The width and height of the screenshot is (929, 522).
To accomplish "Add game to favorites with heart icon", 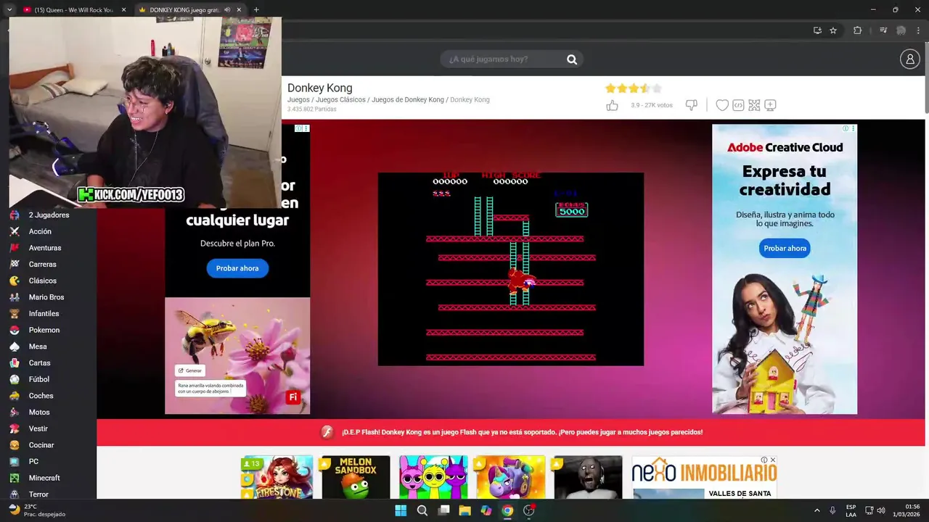I will [x=722, y=105].
